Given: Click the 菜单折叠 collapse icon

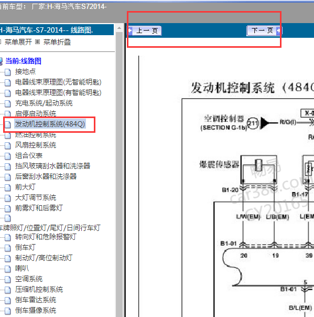Looking at the screenshot, I should (x=37, y=42).
